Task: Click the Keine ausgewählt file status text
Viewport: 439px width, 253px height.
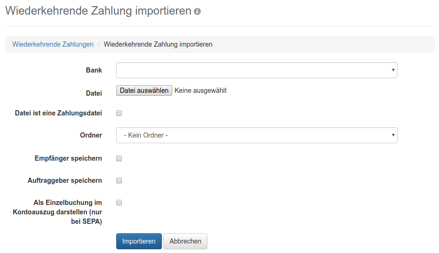Action: coord(200,90)
